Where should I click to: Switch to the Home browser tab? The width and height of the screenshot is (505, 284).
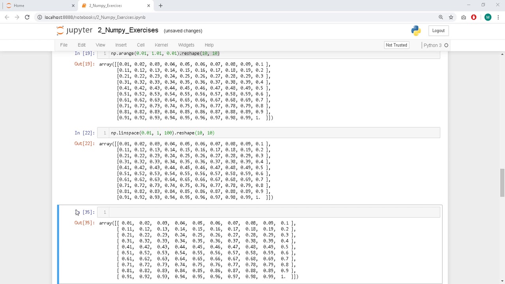pos(39,6)
